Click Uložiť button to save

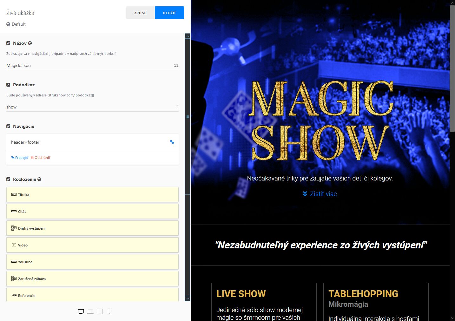pyautogui.click(x=169, y=13)
